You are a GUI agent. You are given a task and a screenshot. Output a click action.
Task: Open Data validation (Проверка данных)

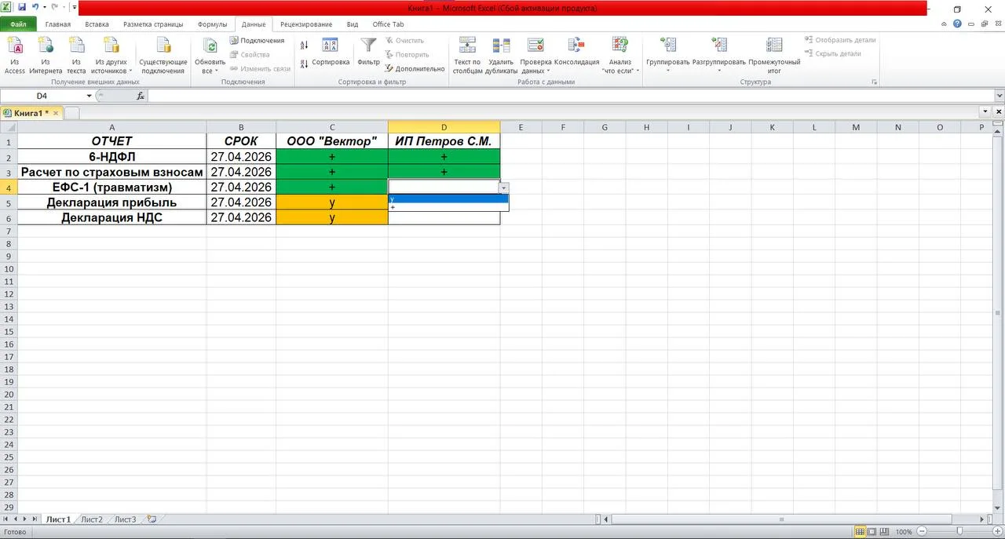[535, 55]
